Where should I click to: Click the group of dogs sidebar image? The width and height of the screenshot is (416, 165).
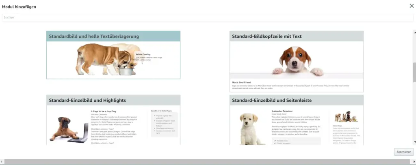[x=346, y=117]
